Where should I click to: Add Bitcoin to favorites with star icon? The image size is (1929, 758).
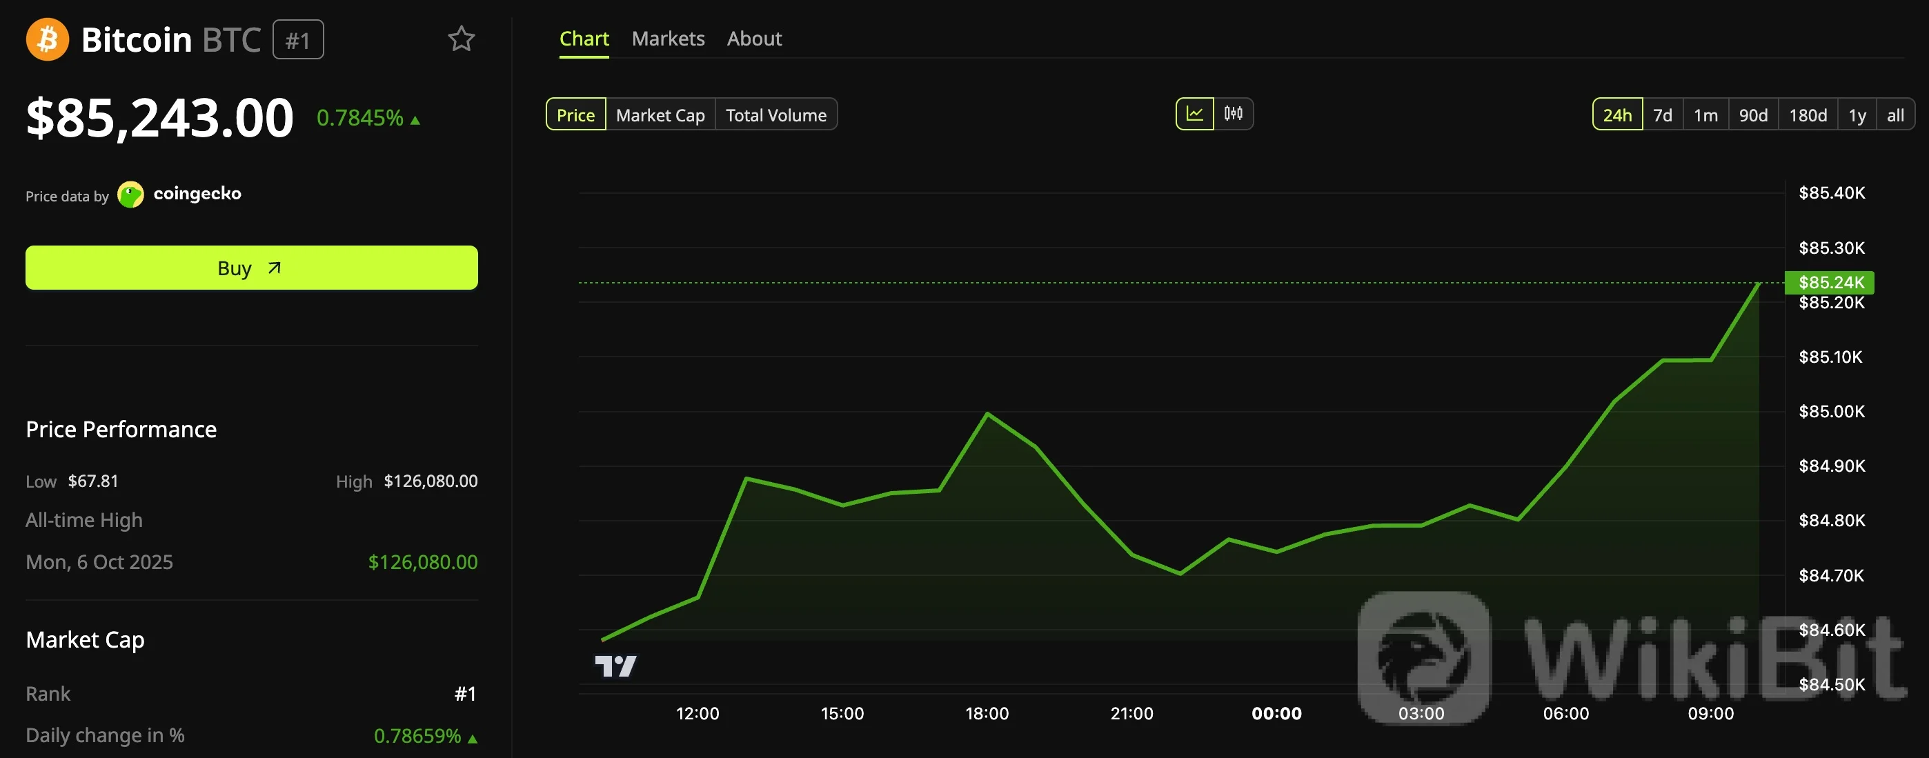(x=462, y=39)
